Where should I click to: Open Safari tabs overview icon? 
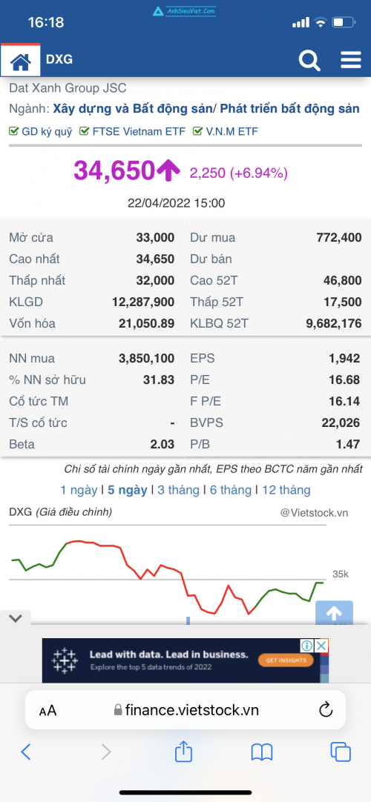click(x=341, y=752)
